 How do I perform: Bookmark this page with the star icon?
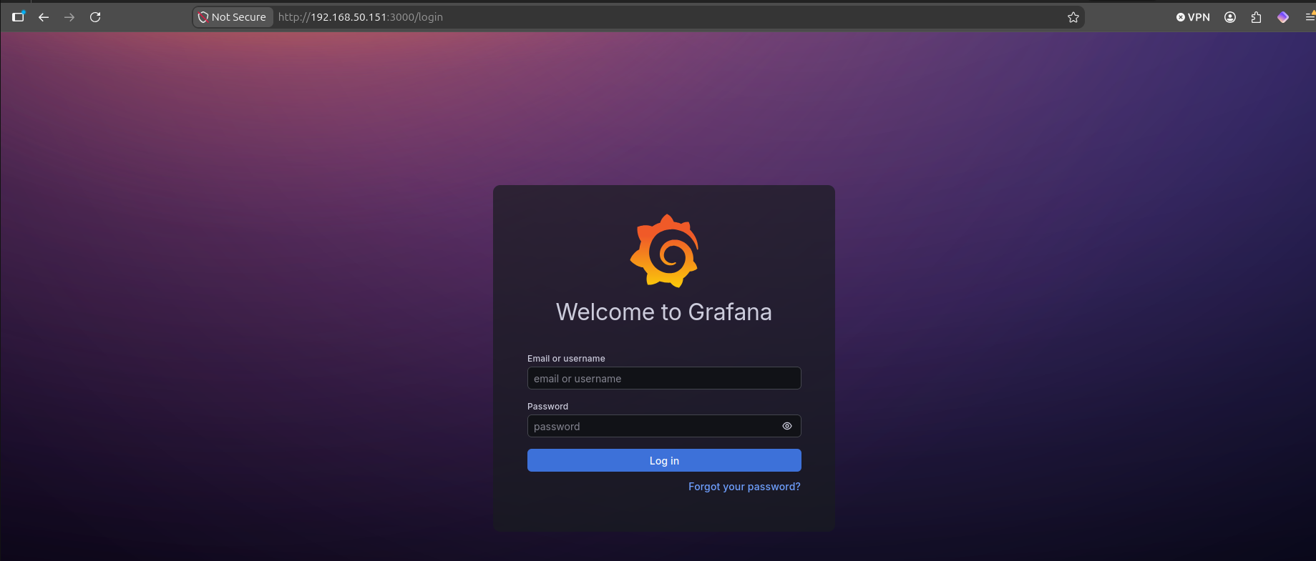tap(1073, 17)
